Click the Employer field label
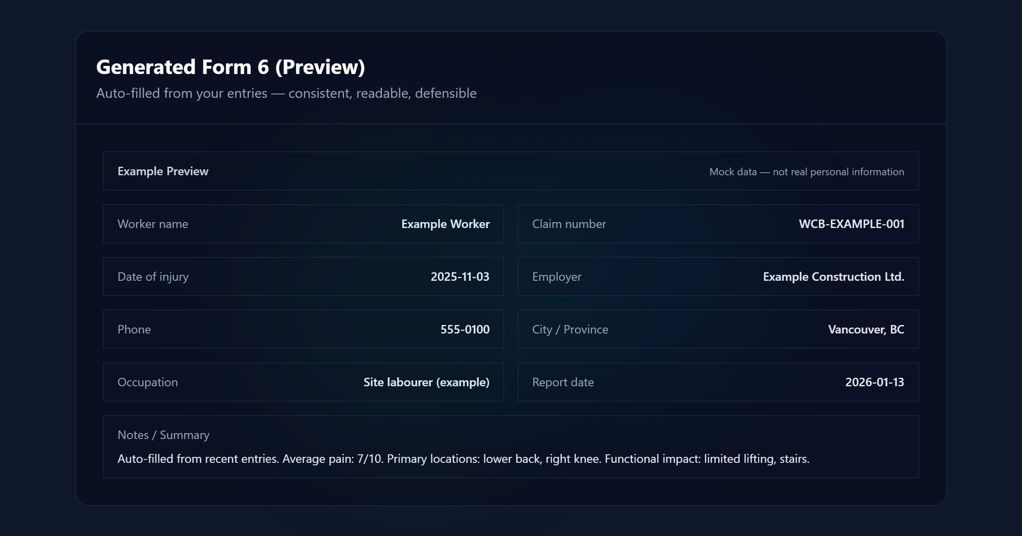This screenshot has height=536, width=1022. (557, 277)
